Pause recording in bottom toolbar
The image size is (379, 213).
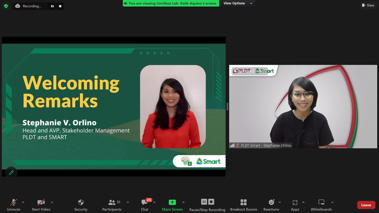point(204,202)
